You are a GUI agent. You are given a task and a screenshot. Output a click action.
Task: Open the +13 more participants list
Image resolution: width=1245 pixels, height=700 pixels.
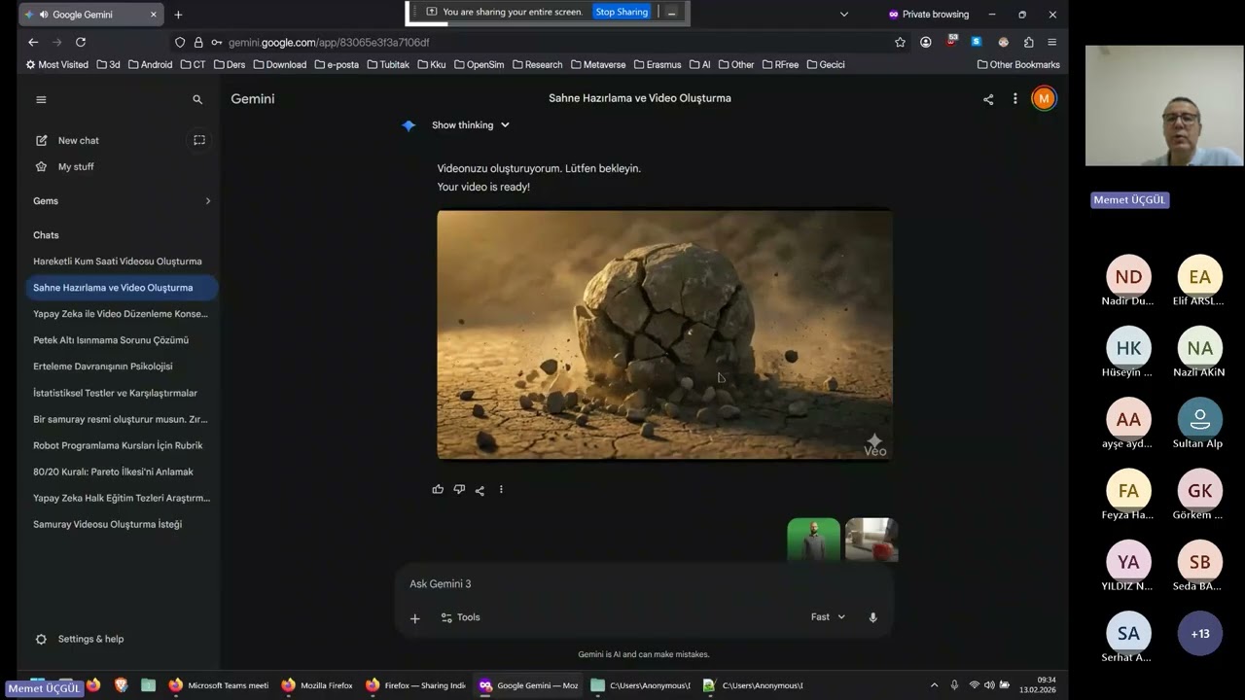coord(1200,634)
